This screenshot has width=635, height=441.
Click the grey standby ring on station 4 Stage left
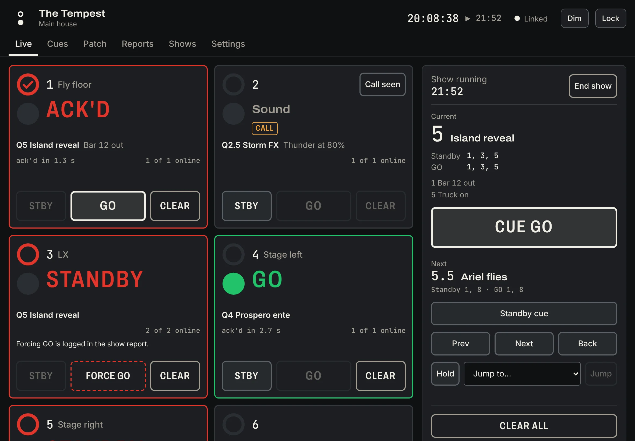tap(234, 254)
